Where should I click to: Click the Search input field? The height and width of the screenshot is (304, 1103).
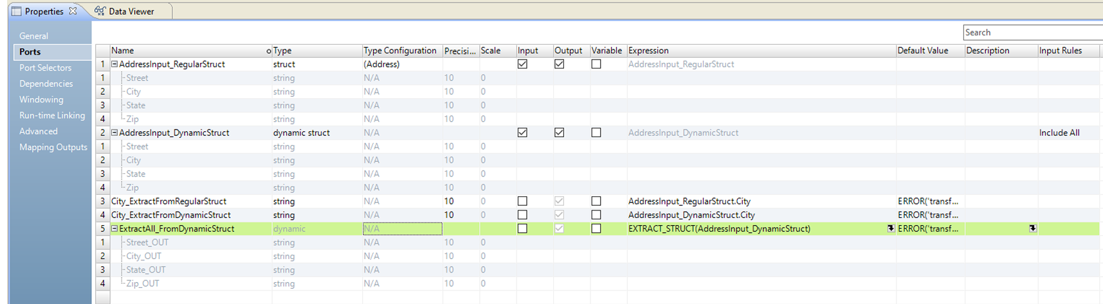click(x=1032, y=33)
